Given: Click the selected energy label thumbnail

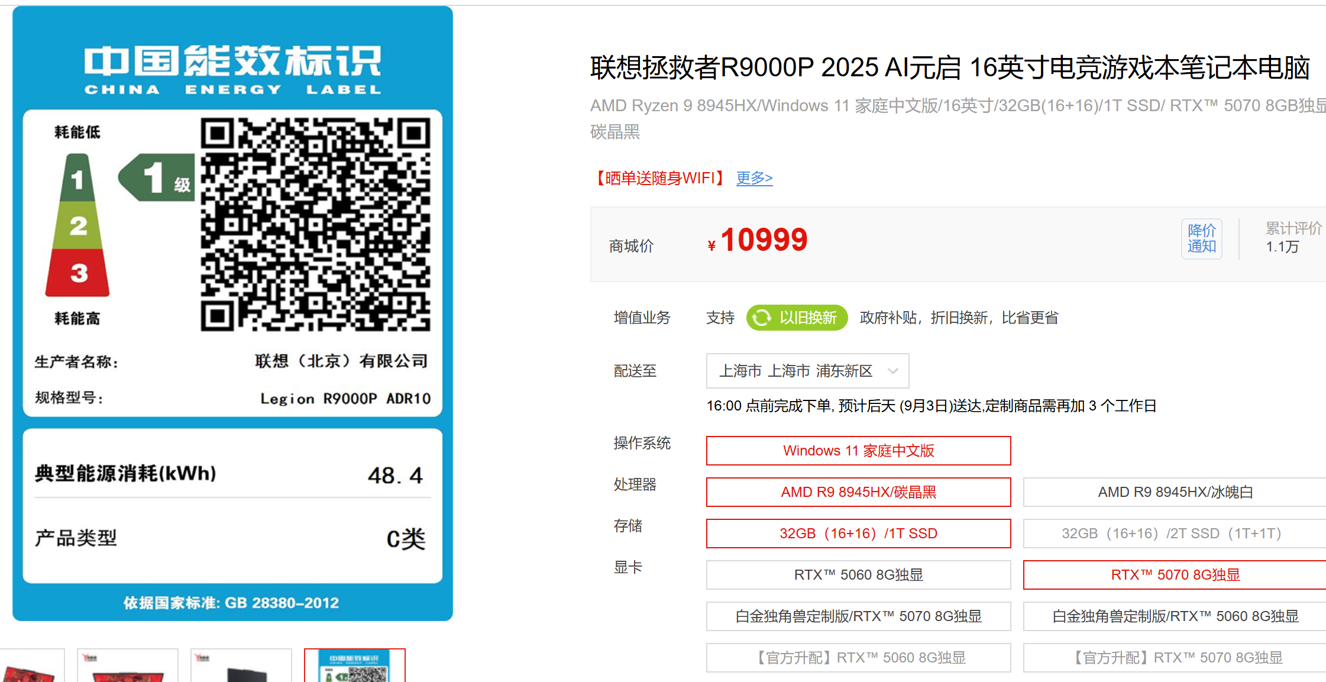Looking at the screenshot, I should coord(354,666).
